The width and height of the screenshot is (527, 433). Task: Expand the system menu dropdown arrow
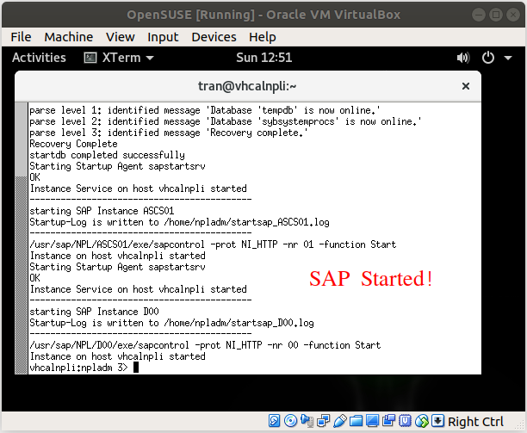click(x=508, y=59)
